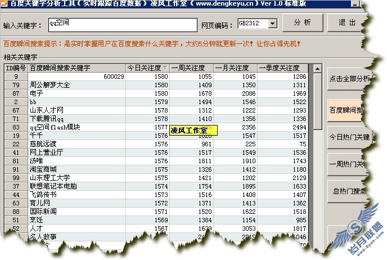Sort by 一季度关注度 column header
Viewport: 387px width, 260px height.
(x=282, y=68)
